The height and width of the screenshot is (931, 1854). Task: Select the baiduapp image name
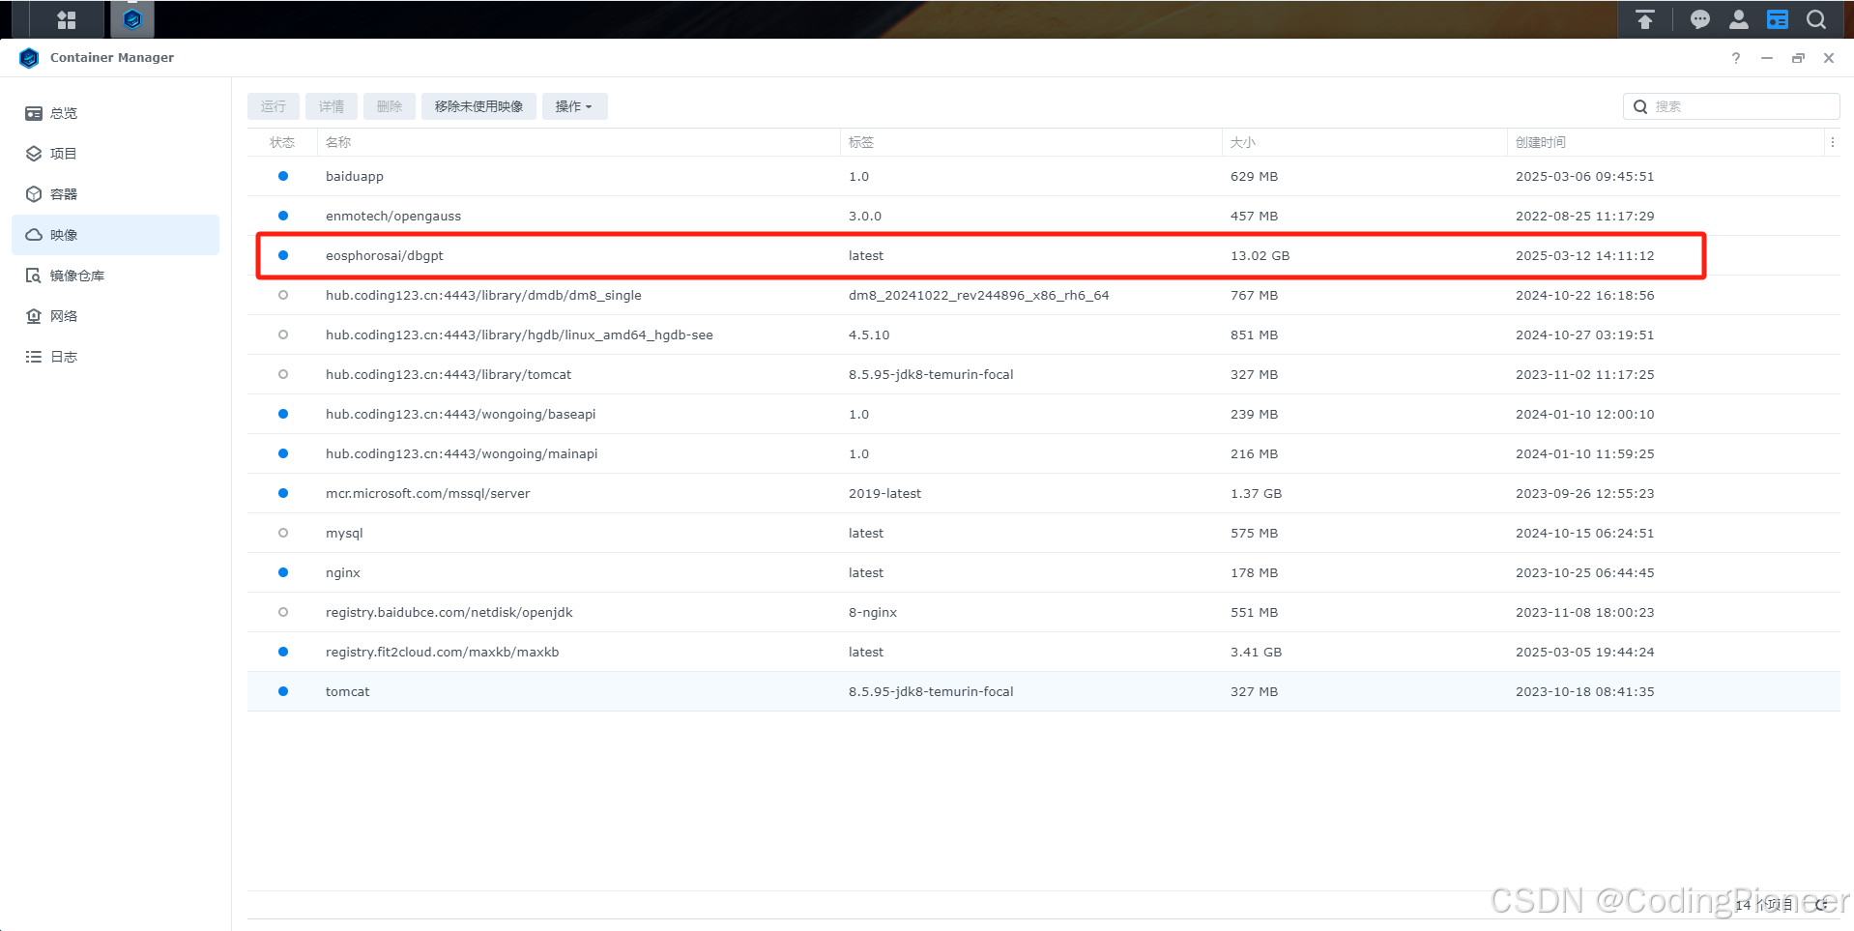click(355, 176)
